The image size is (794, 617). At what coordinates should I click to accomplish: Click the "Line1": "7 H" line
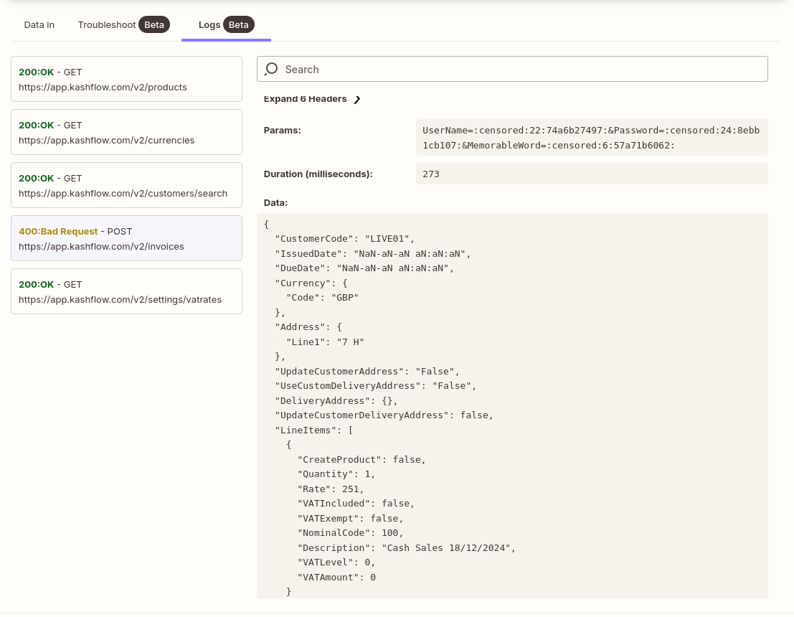point(325,342)
